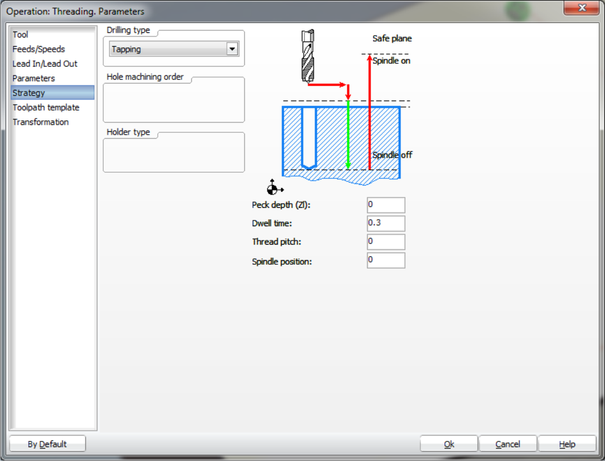Switch to the Toolpath template page

[46, 108]
